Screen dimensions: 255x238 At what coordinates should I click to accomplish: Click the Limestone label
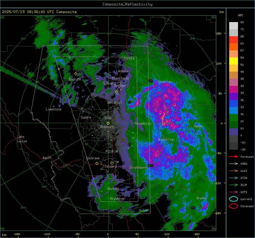pyautogui.click(x=54, y=109)
